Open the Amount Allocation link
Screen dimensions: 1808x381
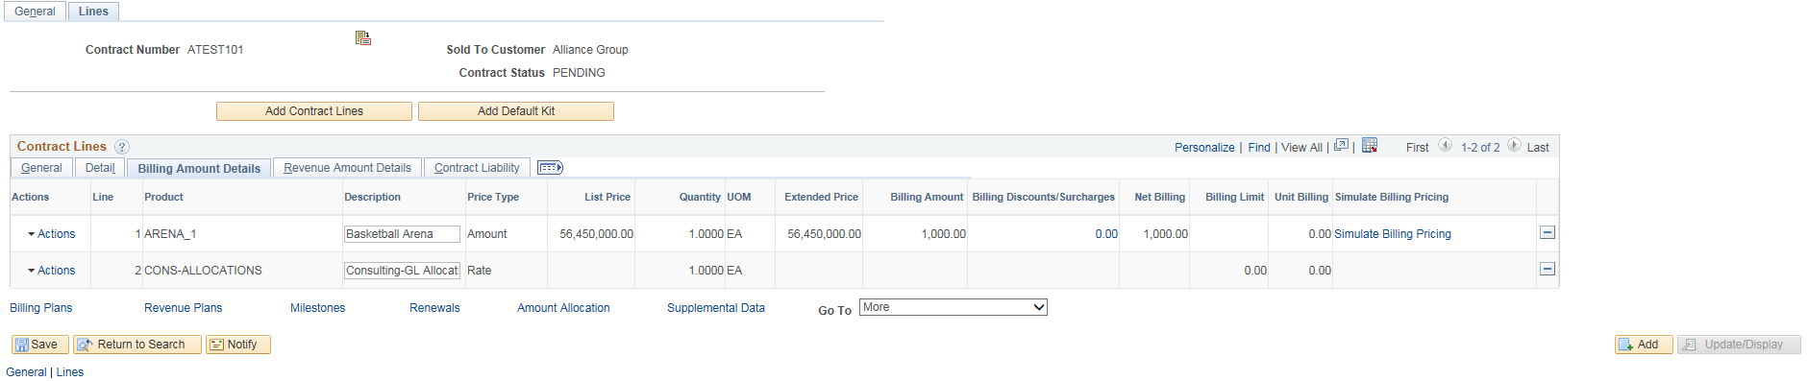(x=563, y=308)
